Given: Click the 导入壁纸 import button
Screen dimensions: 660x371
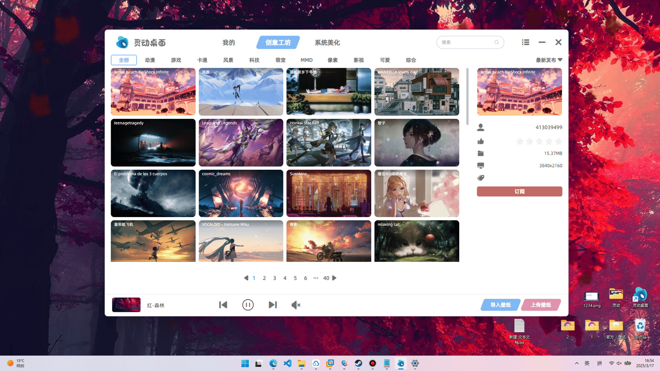Looking at the screenshot, I should pos(500,305).
